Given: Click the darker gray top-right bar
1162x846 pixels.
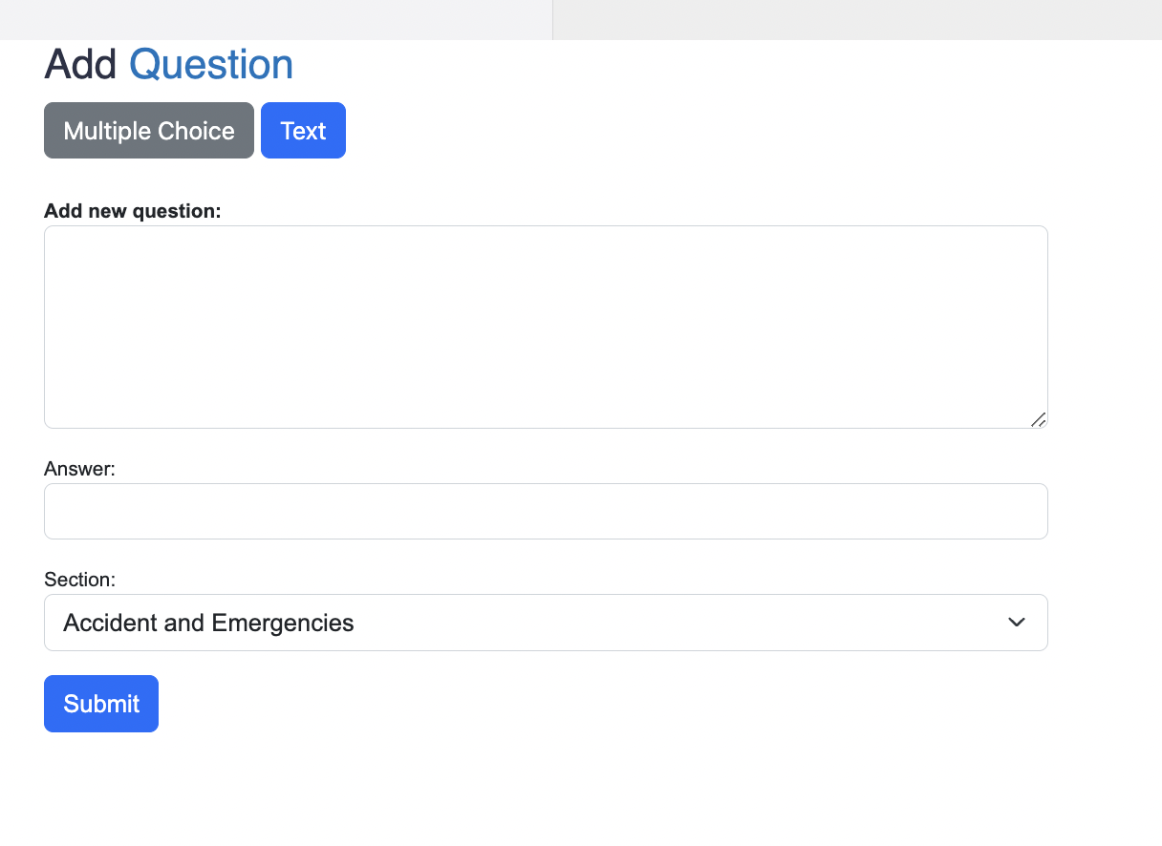Looking at the screenshot, I should click(857, 19).
